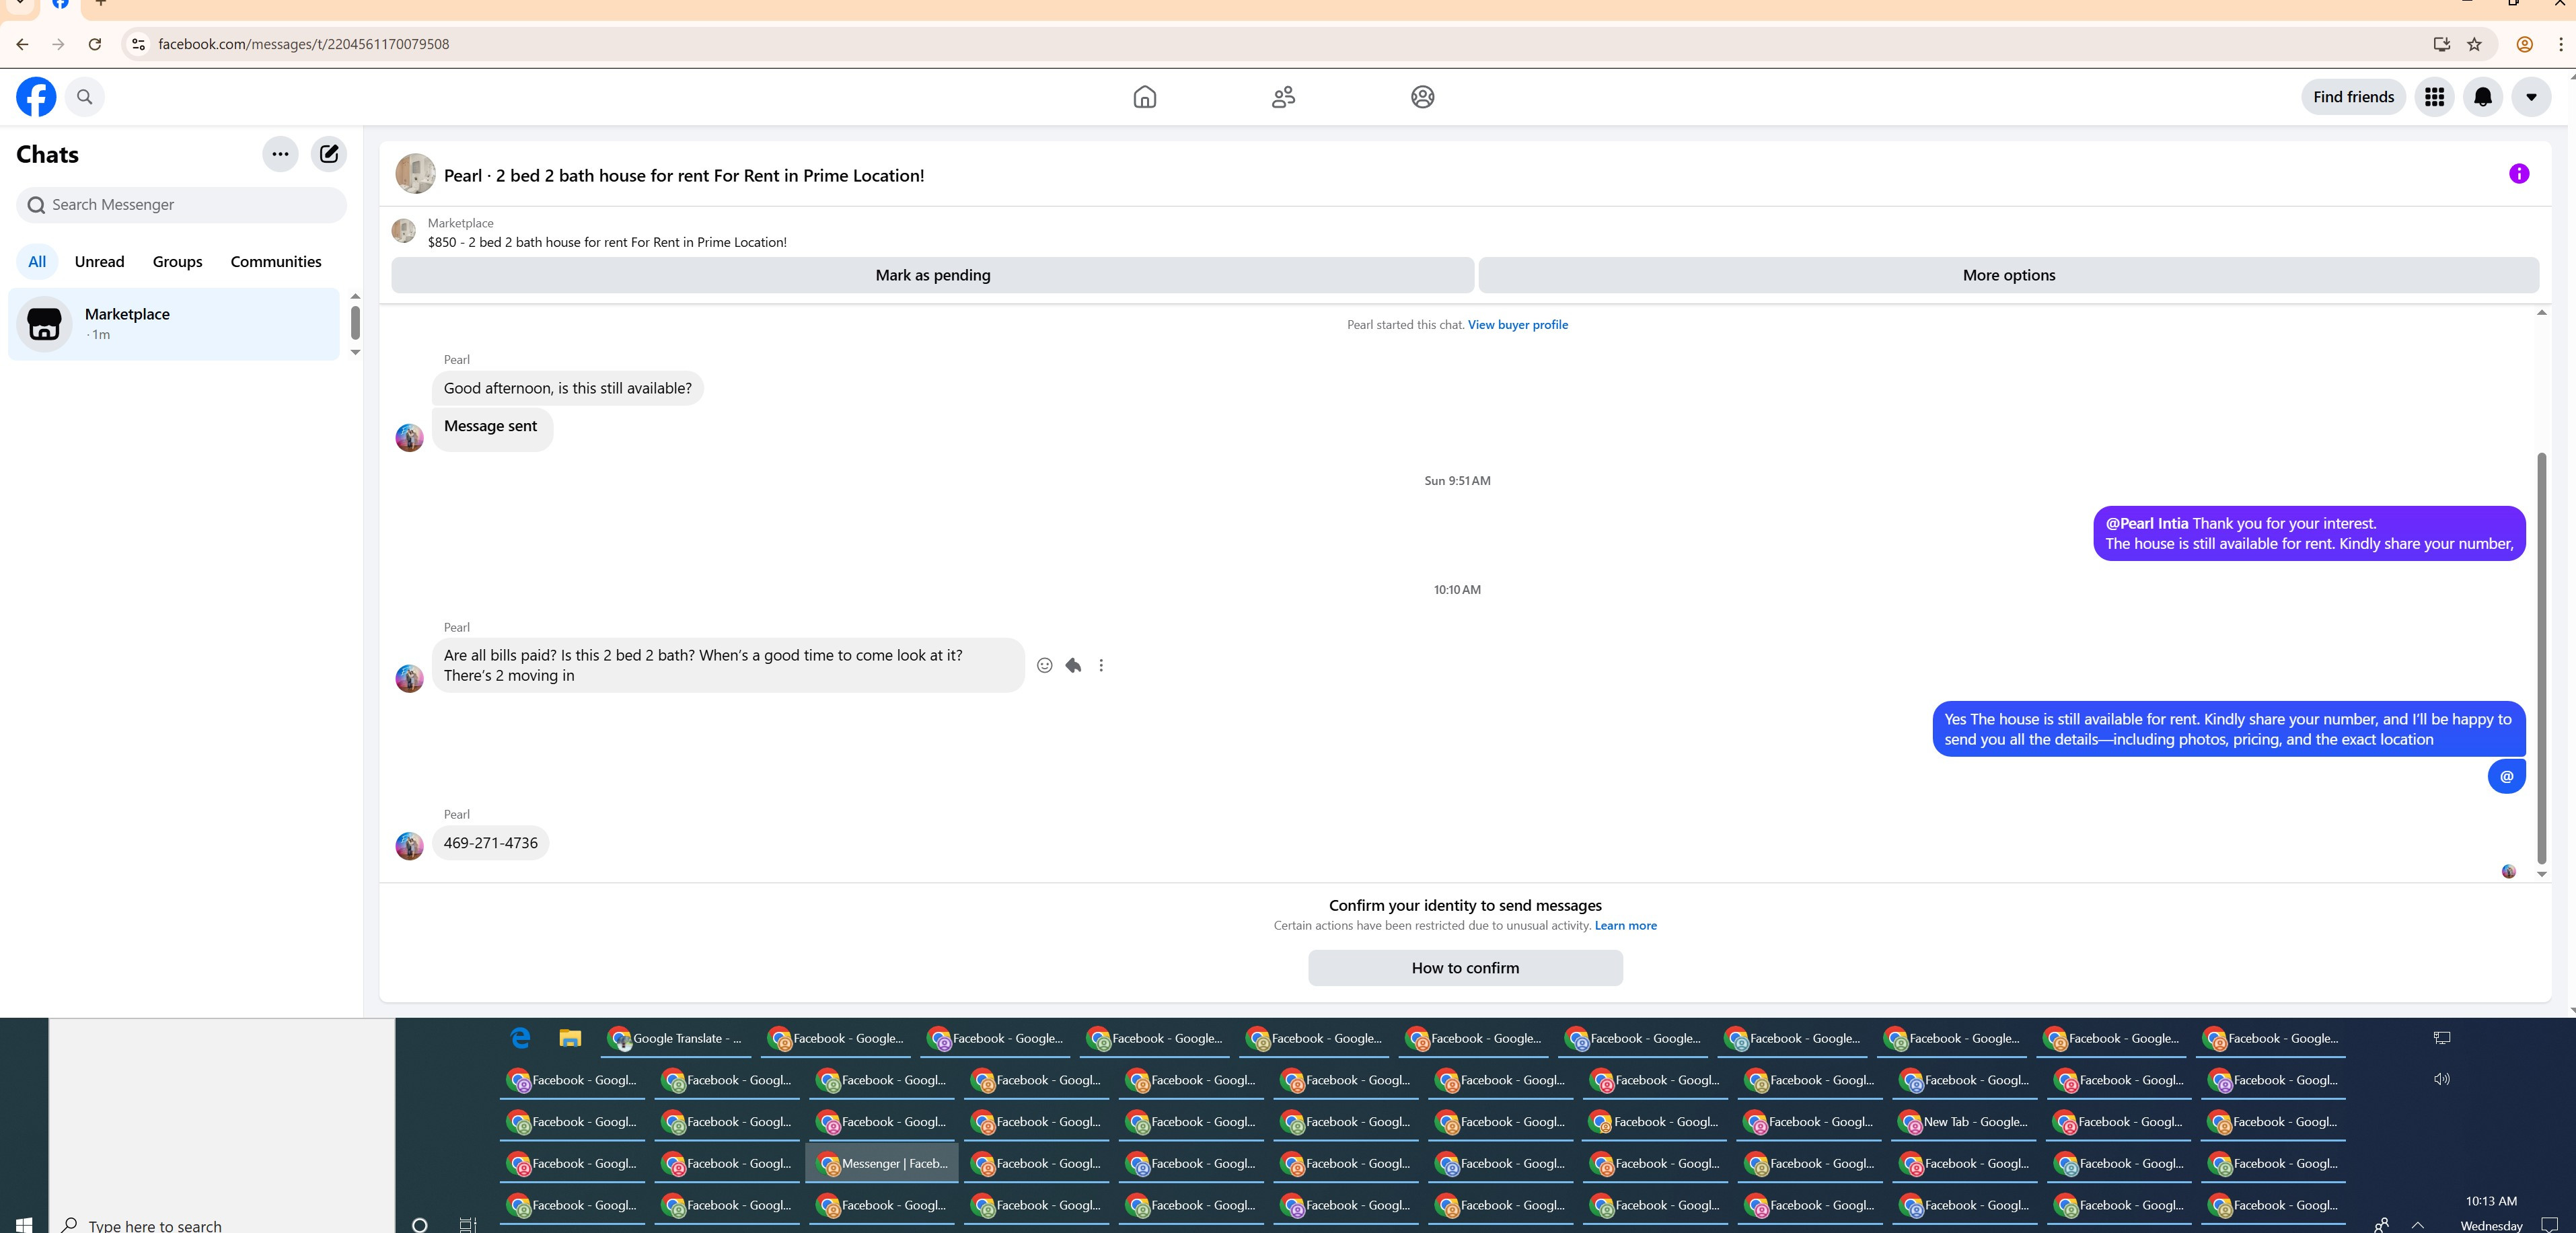Open Facebook home feed icon

[1144, 97]
